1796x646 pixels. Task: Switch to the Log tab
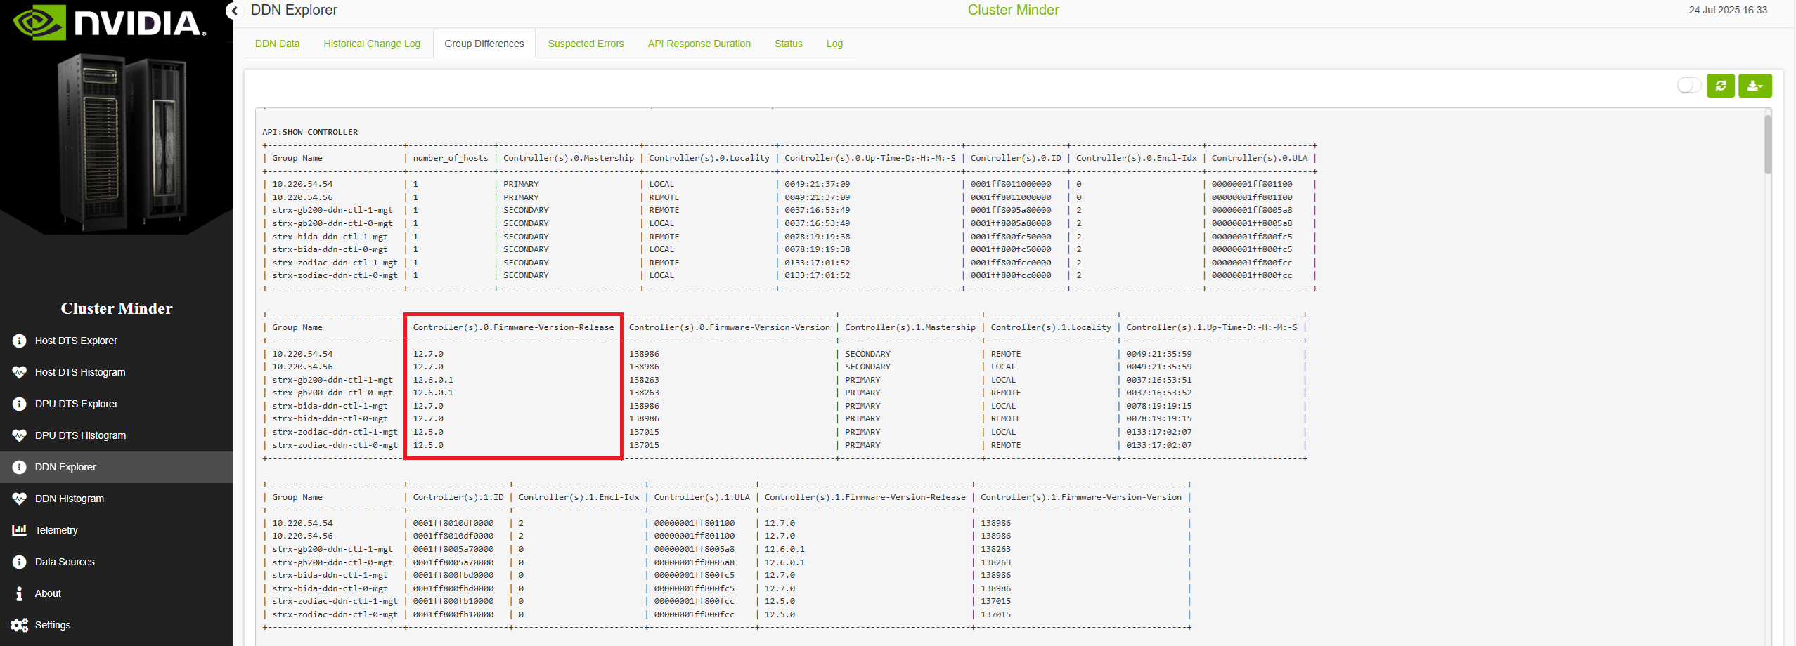834,44
